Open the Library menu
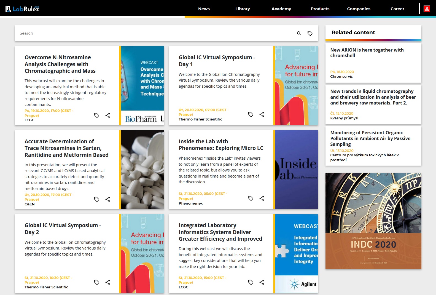The height and width of the screenshot is (295, 436). pos(243,9)
